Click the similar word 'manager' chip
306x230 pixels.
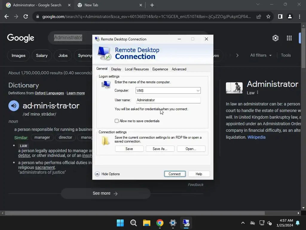click(x=42, y=137)
